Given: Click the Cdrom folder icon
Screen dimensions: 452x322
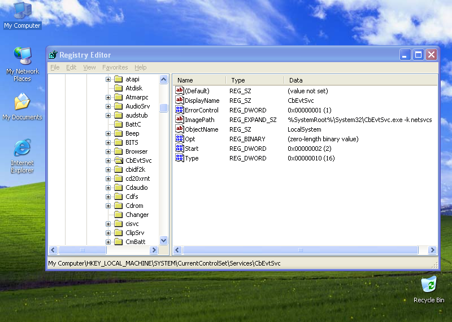Looking at the screenshot, I should click(x=119, y=206).
